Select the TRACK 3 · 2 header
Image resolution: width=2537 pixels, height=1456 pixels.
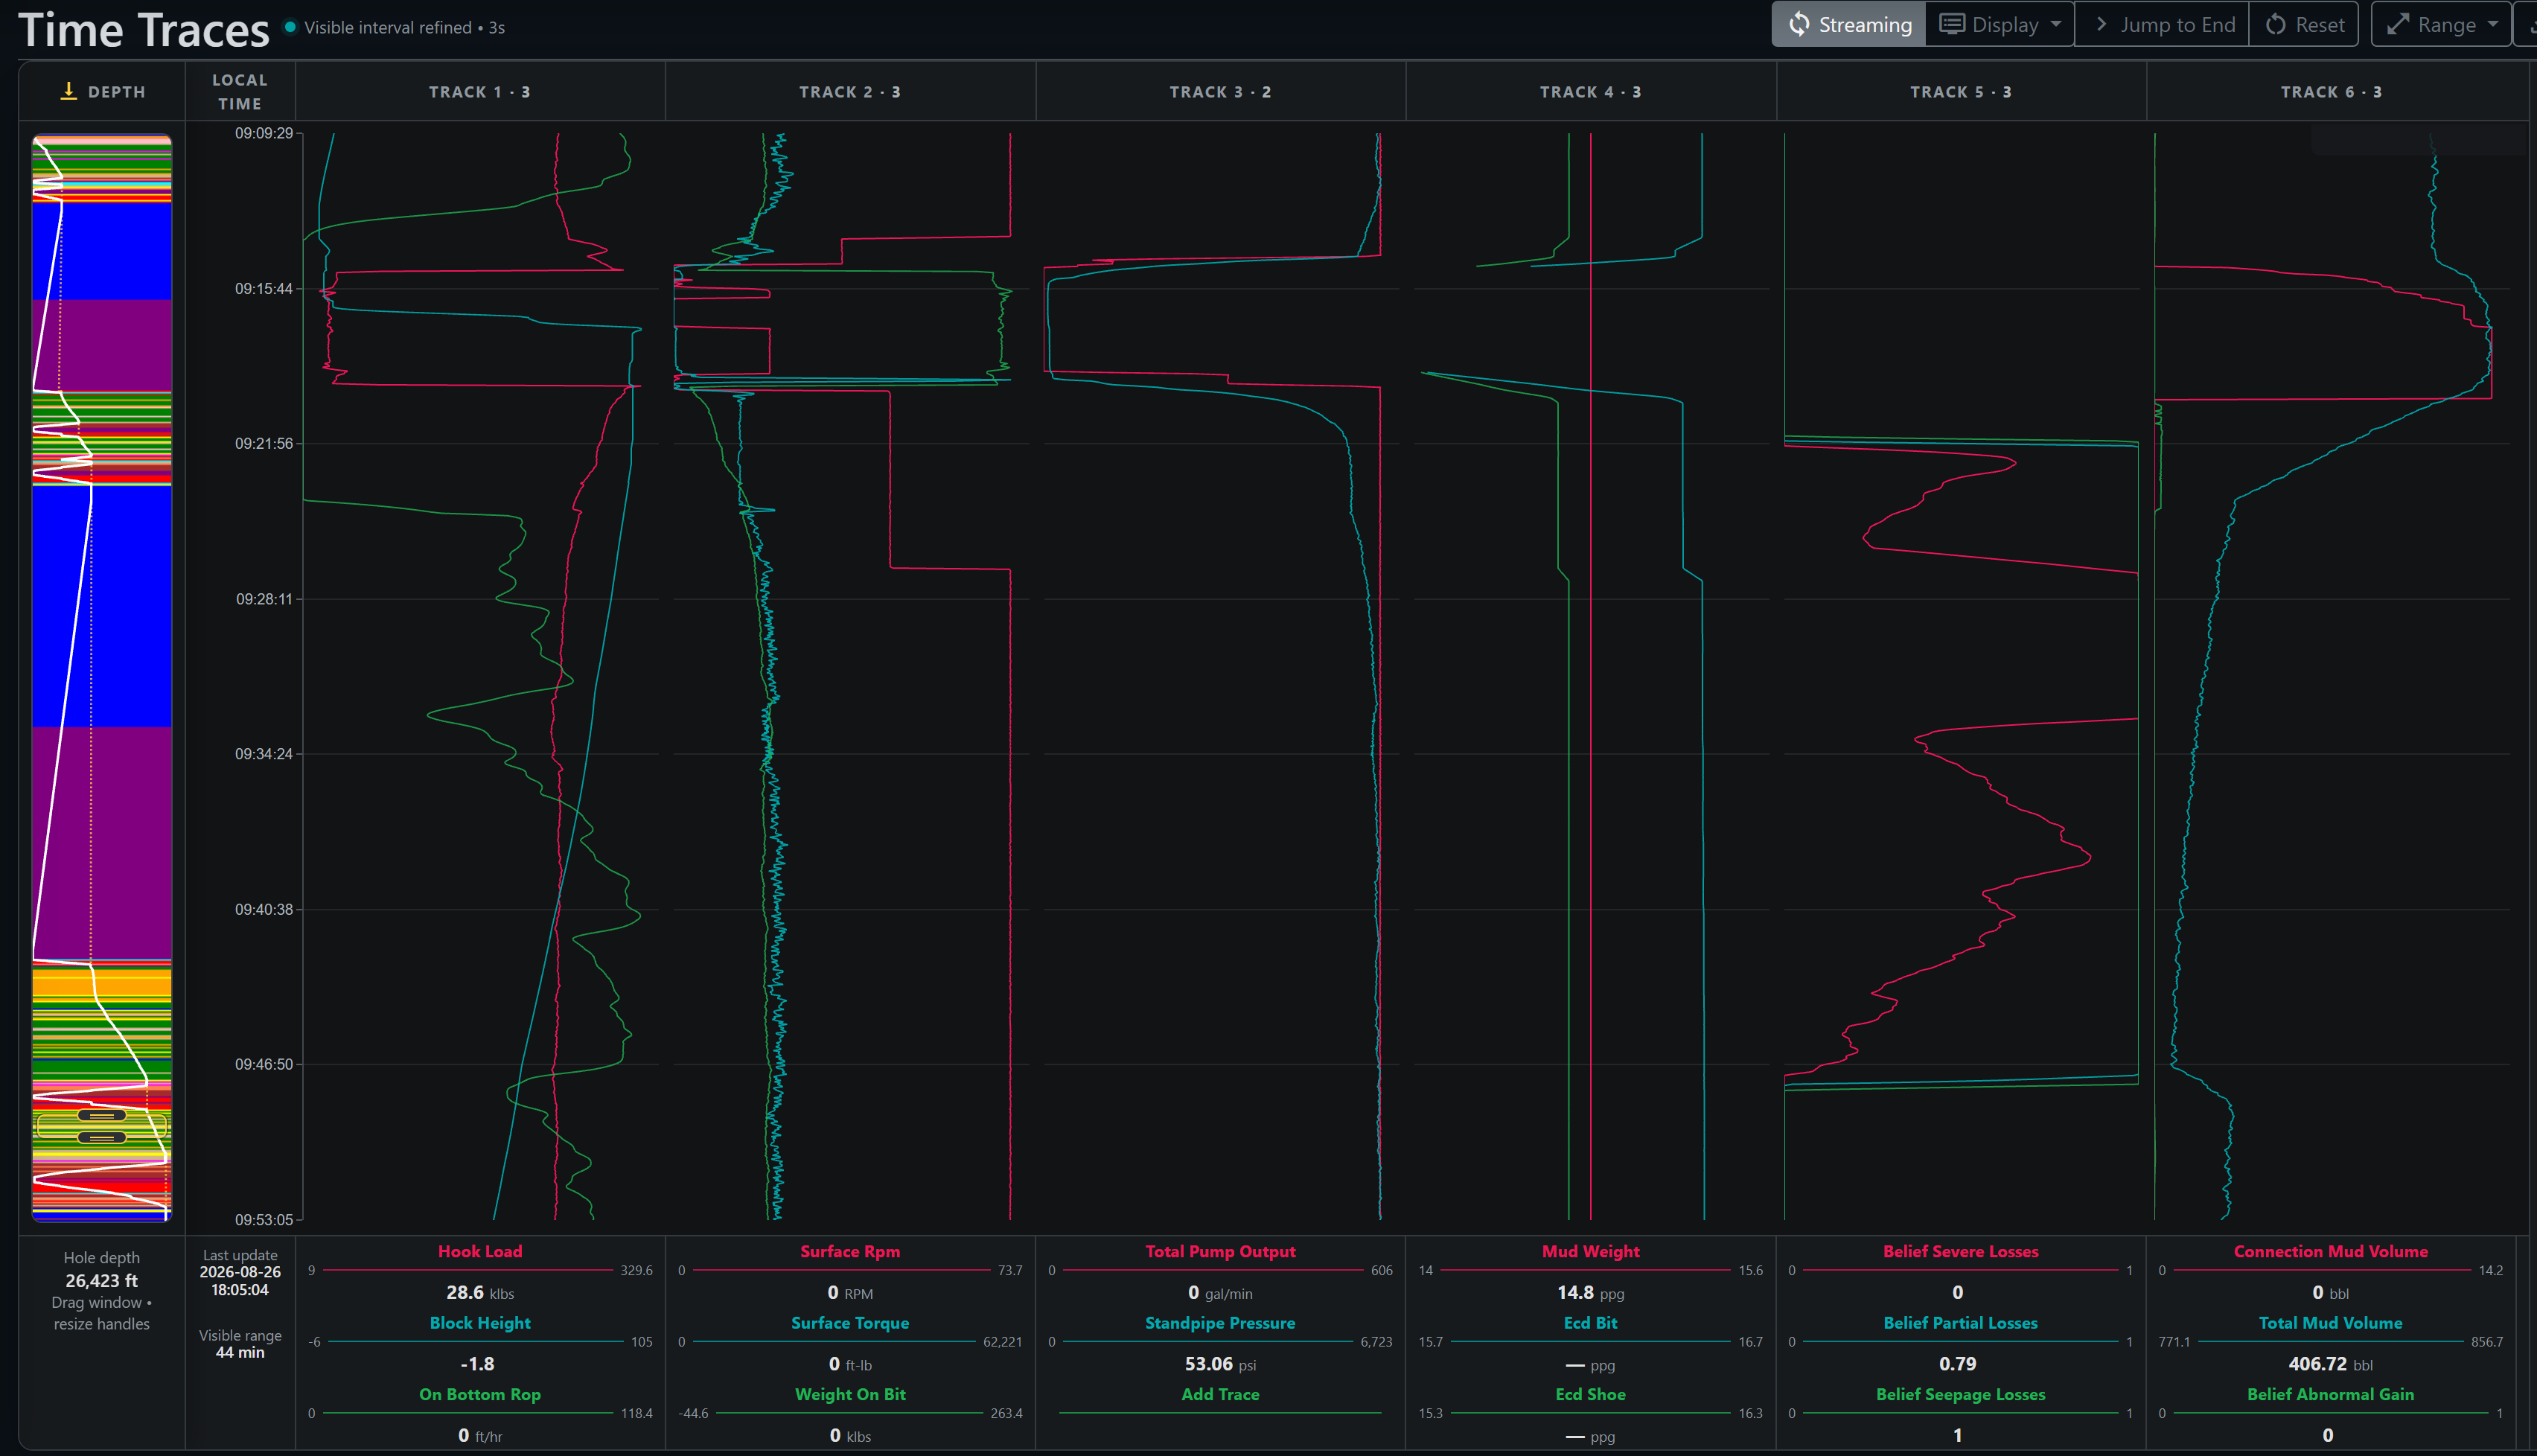click(1220, 92)
